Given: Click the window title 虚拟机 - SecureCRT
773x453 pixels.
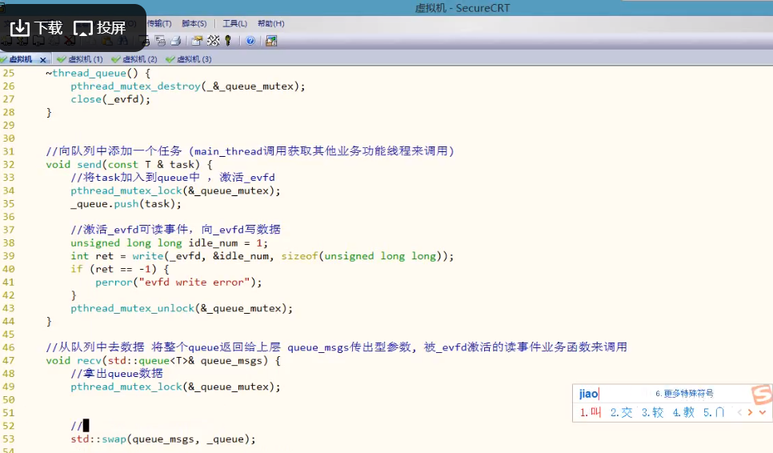Looking at the screenshot, I should click(x=463, y=8).
